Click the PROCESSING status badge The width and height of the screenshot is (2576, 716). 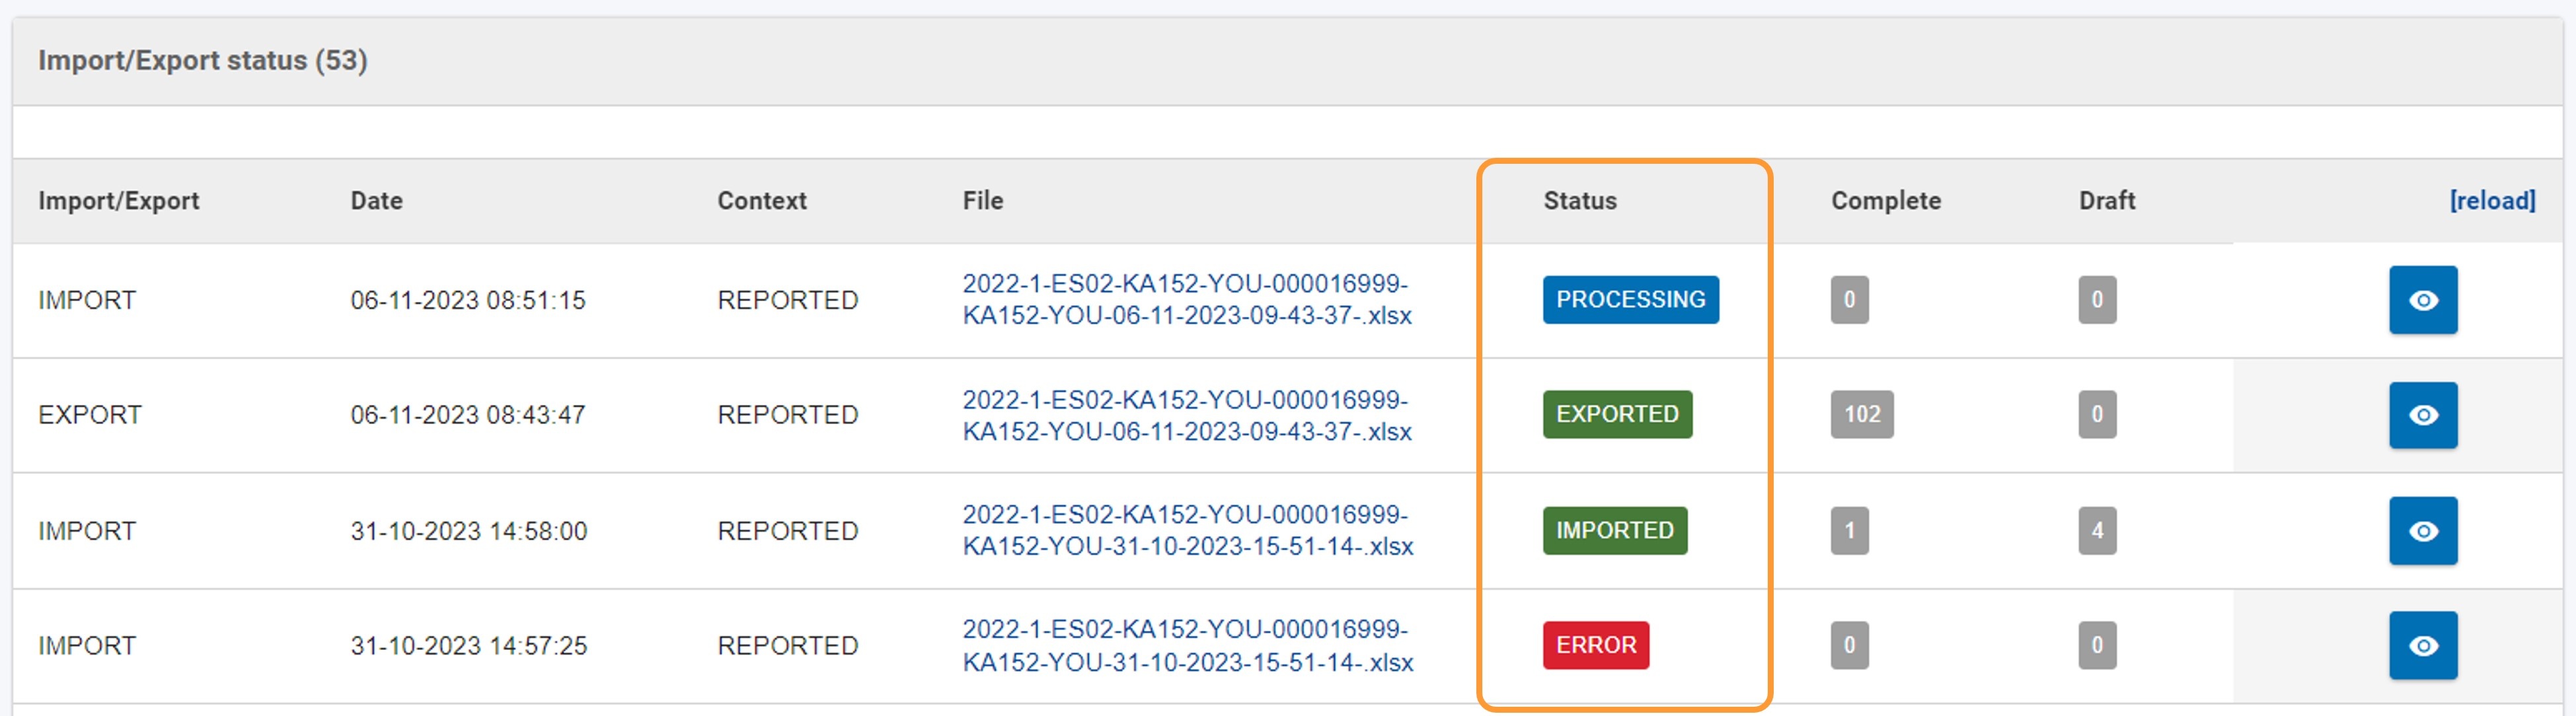coord(1630,300)
